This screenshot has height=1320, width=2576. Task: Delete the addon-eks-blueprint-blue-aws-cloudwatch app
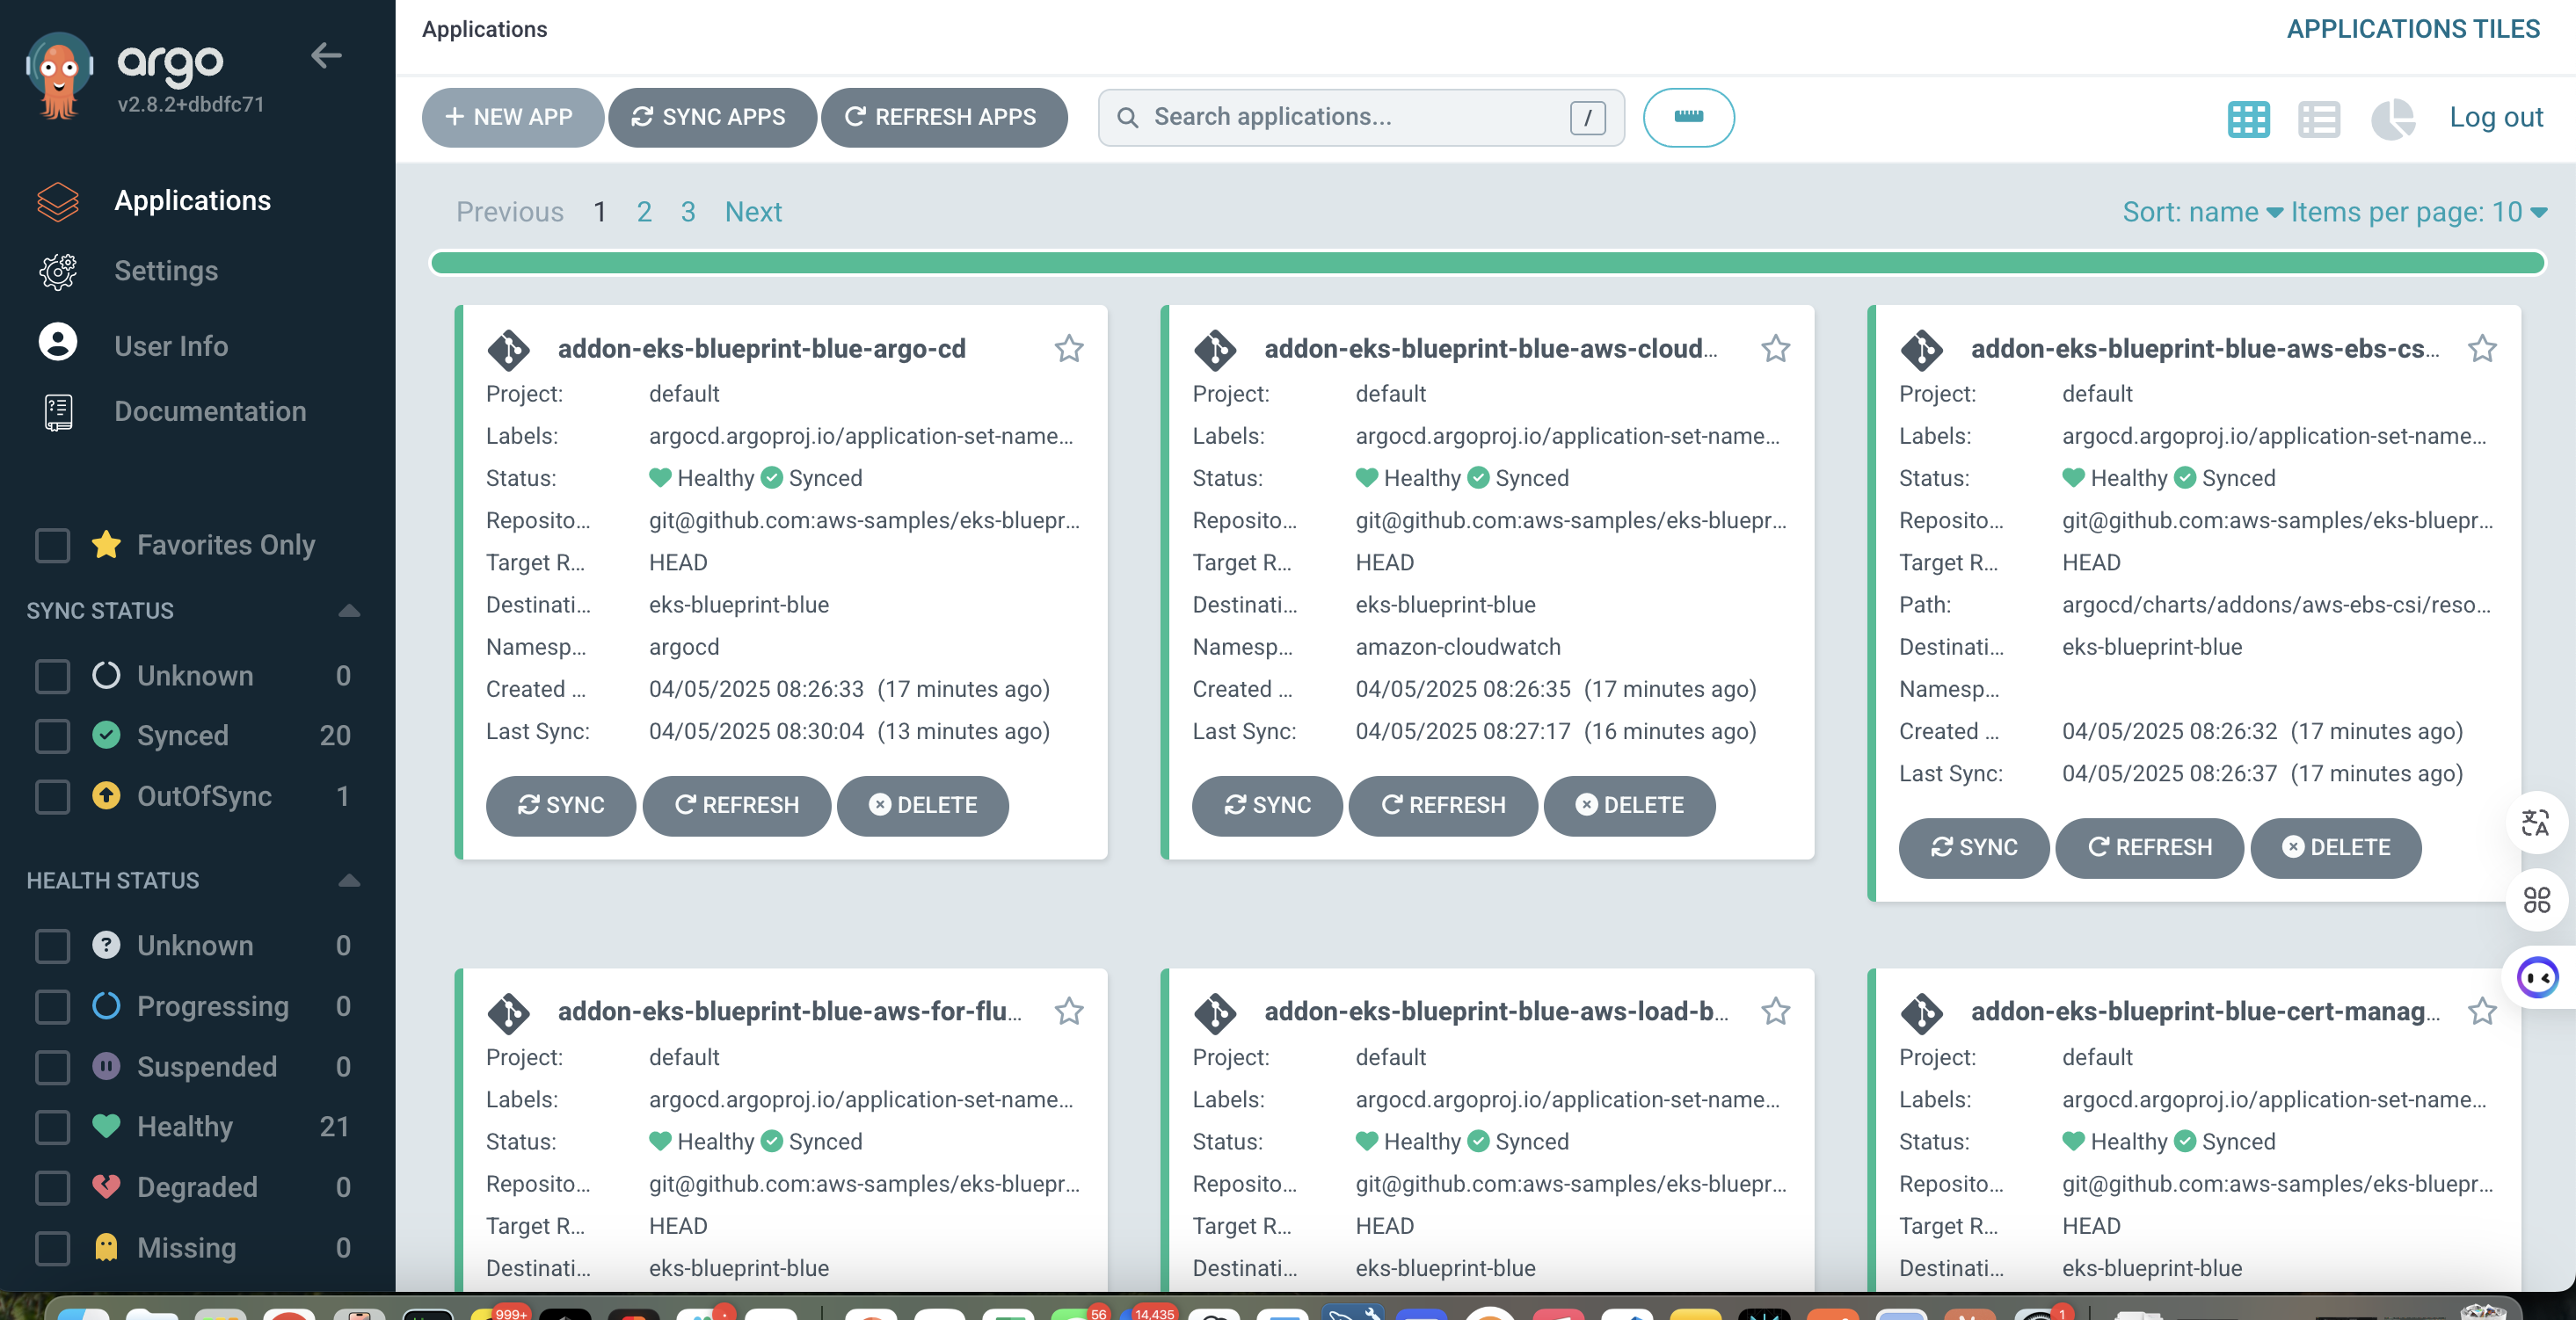click(x=1629, y=805)
